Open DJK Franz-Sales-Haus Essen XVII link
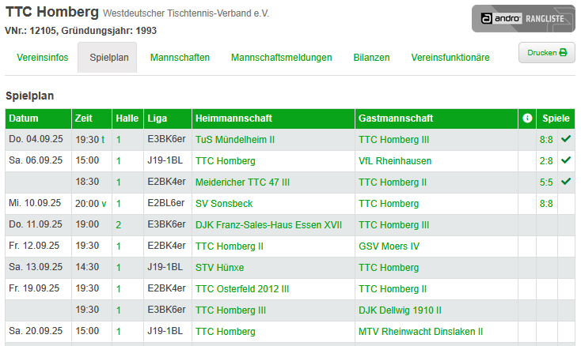This screenshot has height=346, width=581. point(268,225)
